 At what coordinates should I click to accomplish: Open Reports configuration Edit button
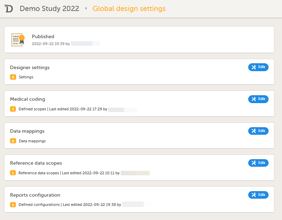pyautogui.click(x=258, y=195)
